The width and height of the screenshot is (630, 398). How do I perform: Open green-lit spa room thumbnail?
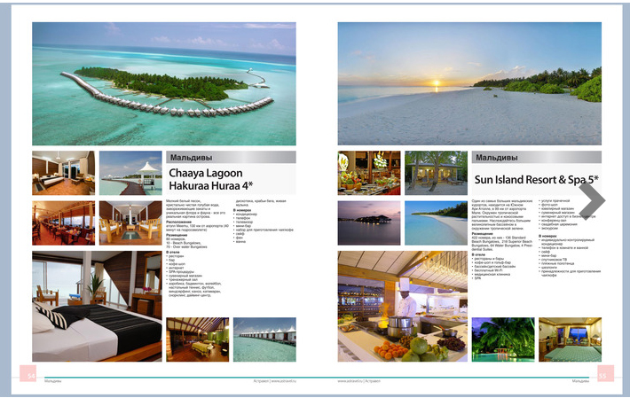(198, 339)
